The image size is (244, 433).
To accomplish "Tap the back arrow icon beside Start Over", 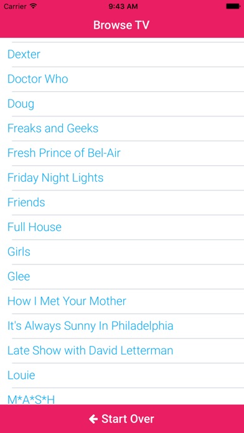I will (93, 419).
